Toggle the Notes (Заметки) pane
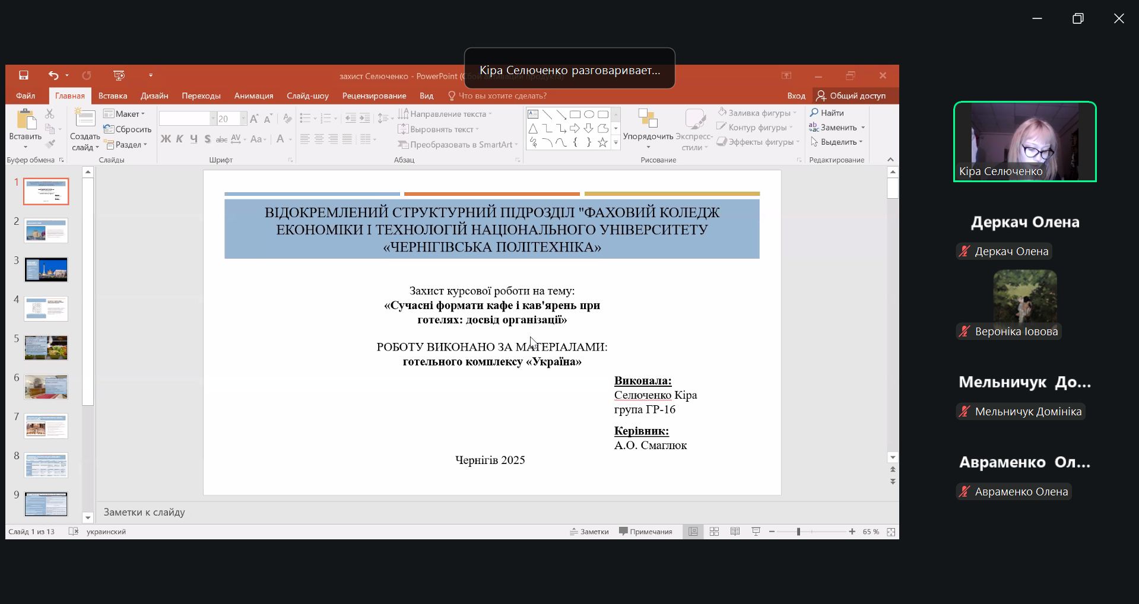The image size is (1139, 604). [589, 532]
